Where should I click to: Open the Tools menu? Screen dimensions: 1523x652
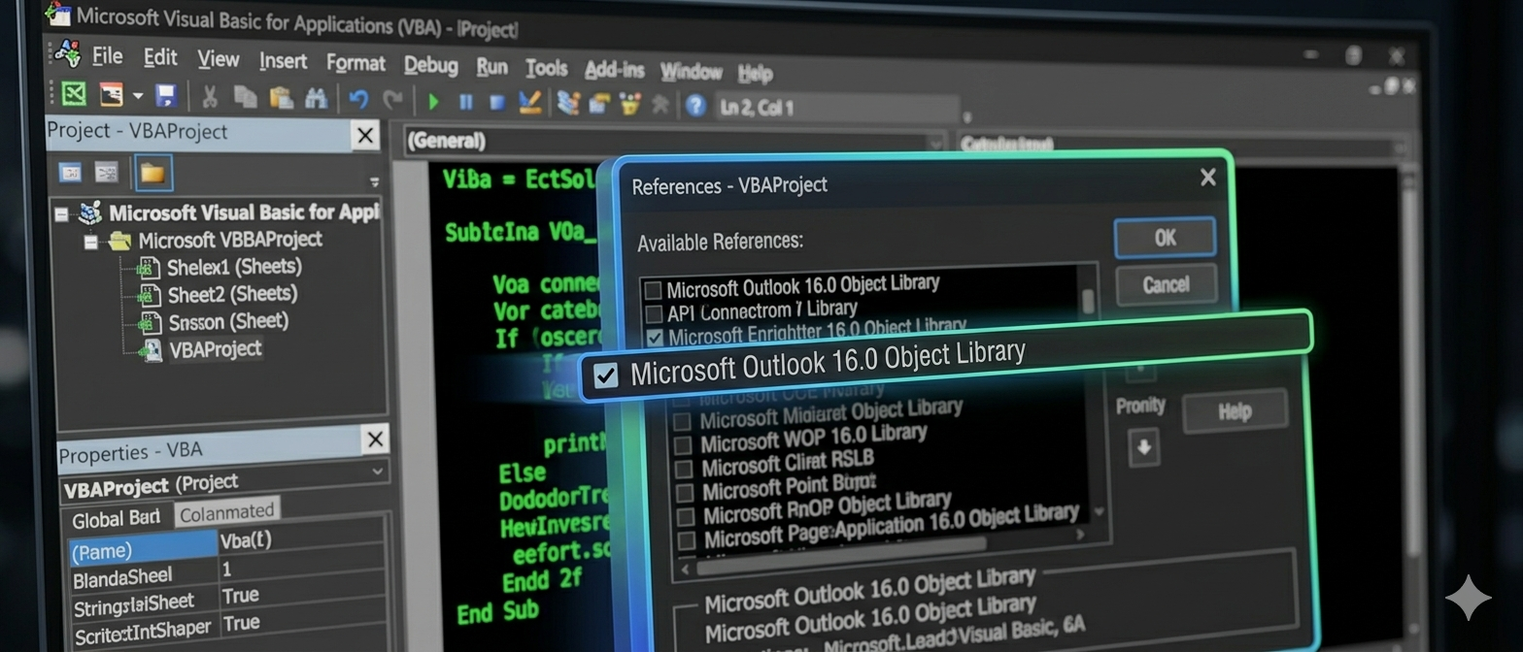point(546,68)
